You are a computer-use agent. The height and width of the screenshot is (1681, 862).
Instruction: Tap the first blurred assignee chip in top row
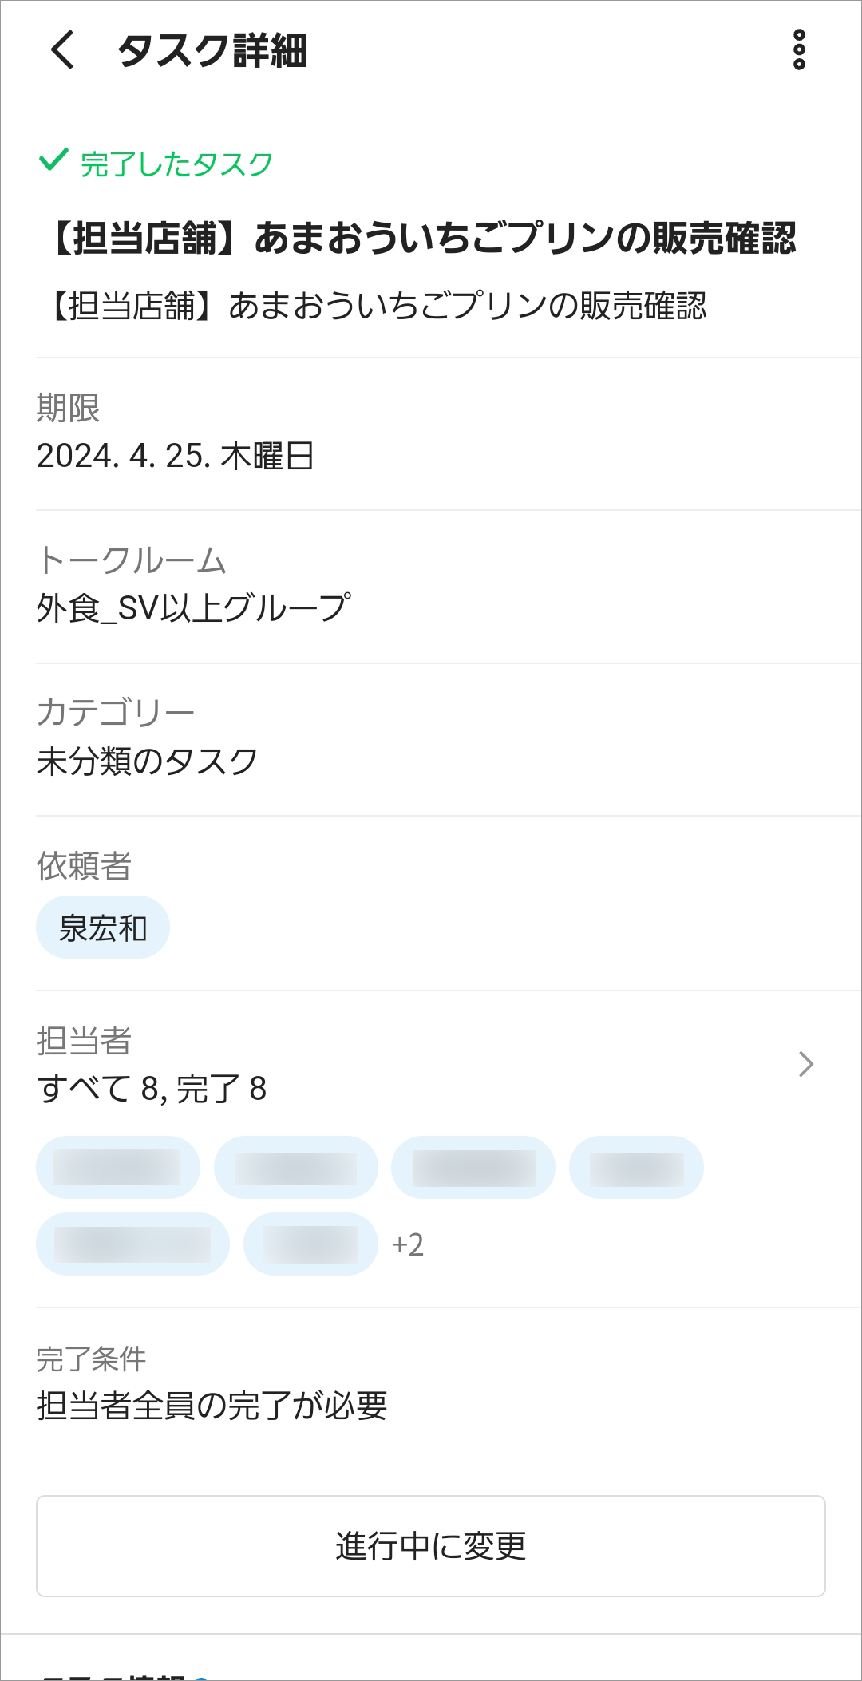point(117,1167)
